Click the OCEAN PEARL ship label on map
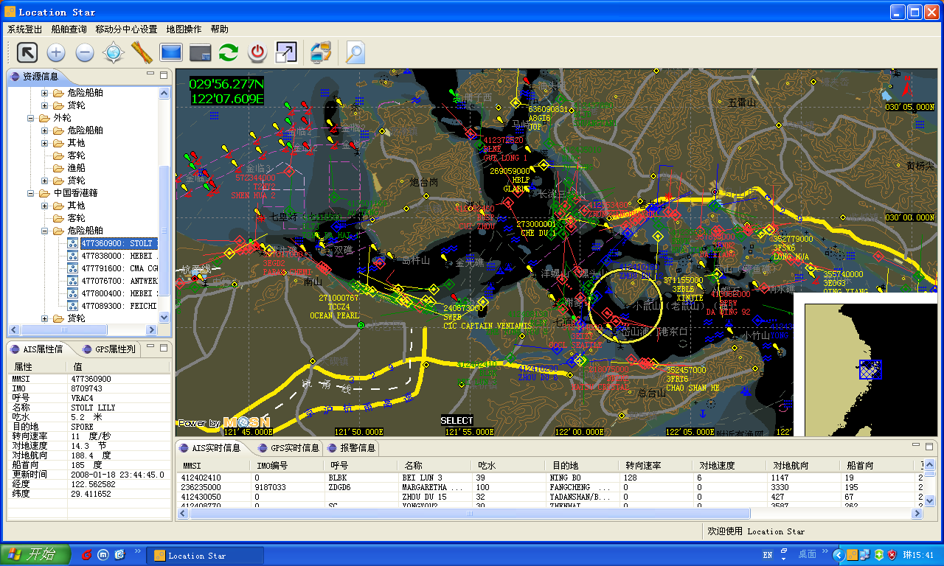 click(x=336, y=315)
